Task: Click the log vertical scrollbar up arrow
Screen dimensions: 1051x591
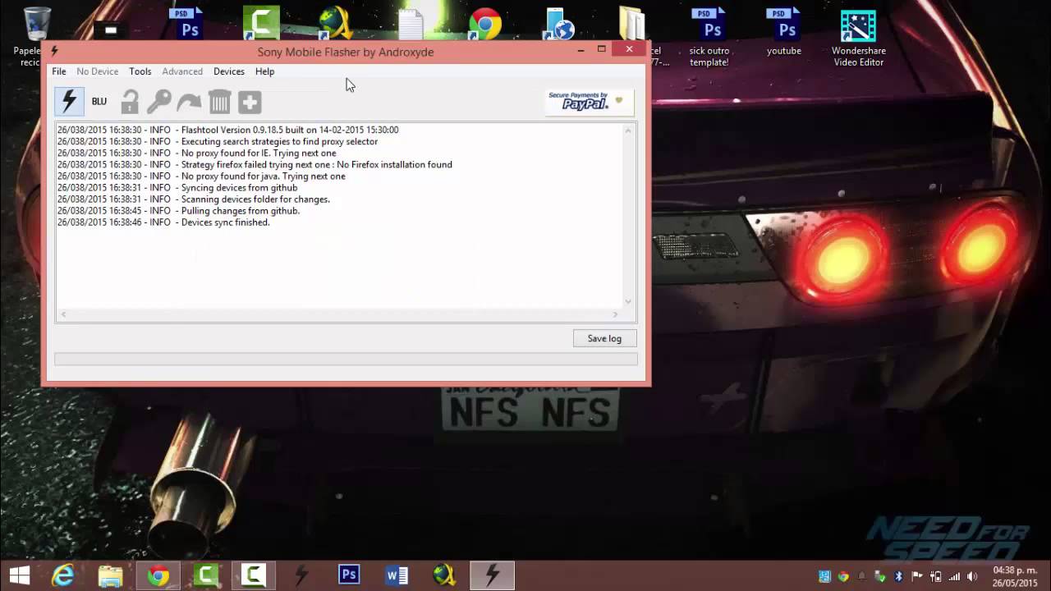Action: pos(629,131)
